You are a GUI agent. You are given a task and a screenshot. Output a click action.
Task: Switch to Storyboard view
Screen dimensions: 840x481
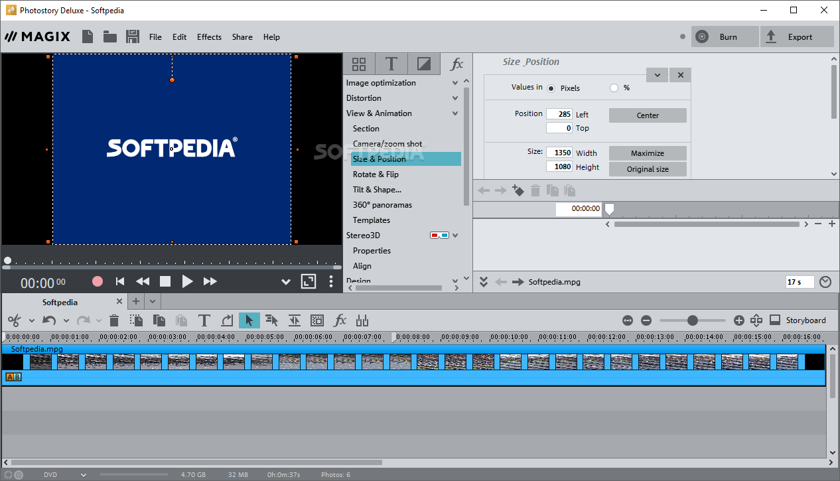click(798, 320)
